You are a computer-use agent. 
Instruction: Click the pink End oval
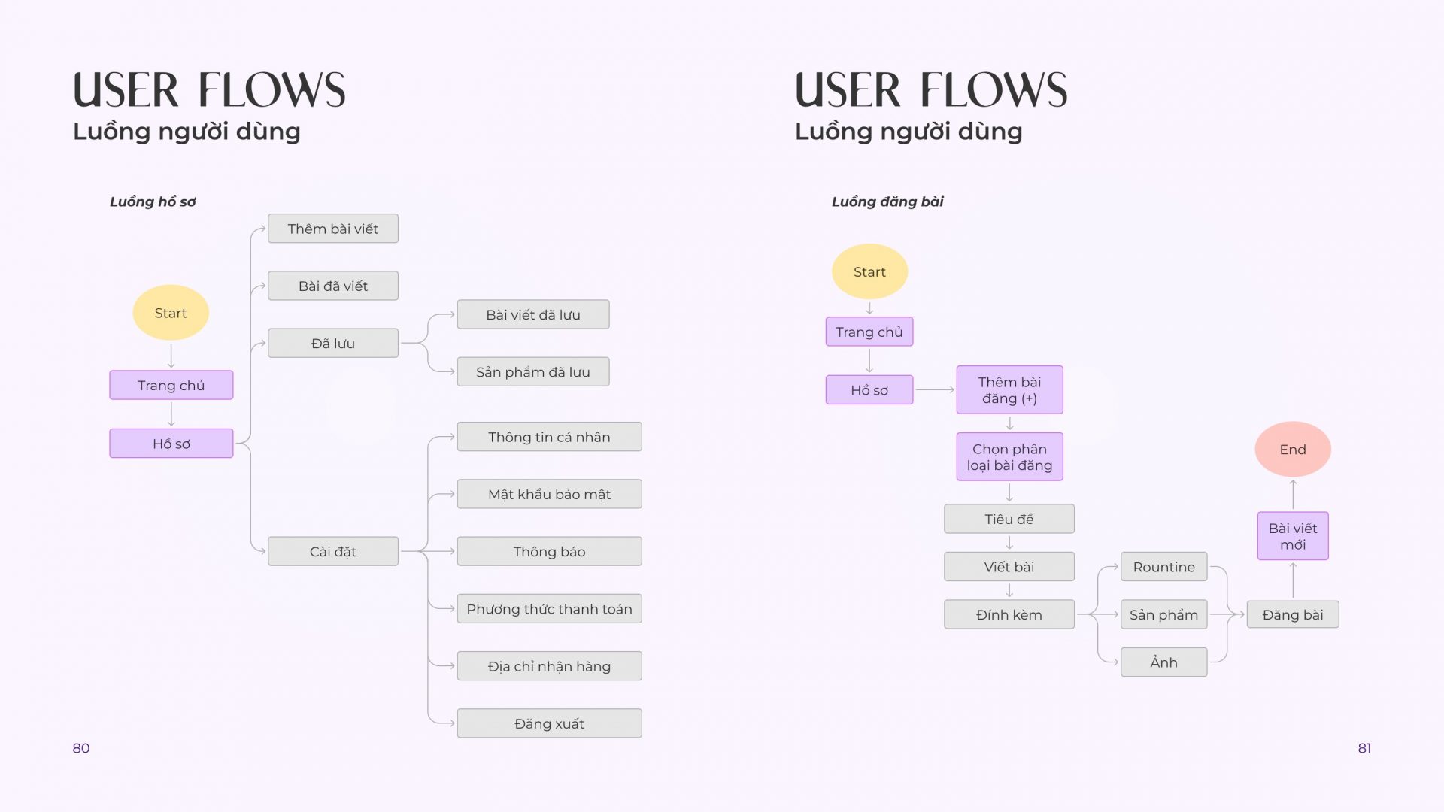click(1293, 449)
